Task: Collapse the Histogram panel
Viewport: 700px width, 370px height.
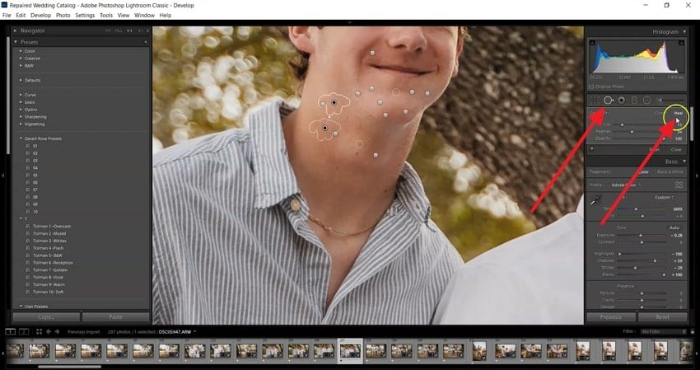Action: pyautogui.click(x=684, y=32)
